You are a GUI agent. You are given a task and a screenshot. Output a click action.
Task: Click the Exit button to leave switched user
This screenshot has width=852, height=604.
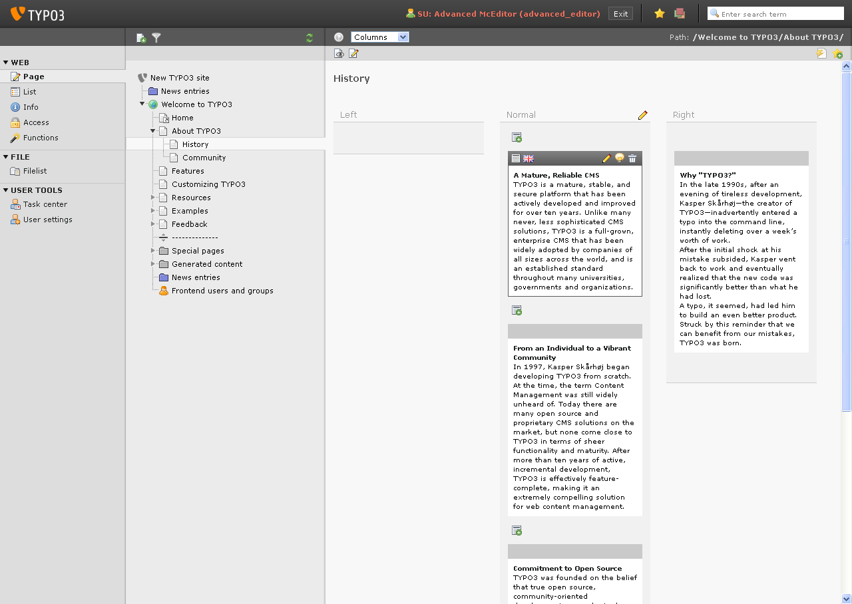(620, 13)
